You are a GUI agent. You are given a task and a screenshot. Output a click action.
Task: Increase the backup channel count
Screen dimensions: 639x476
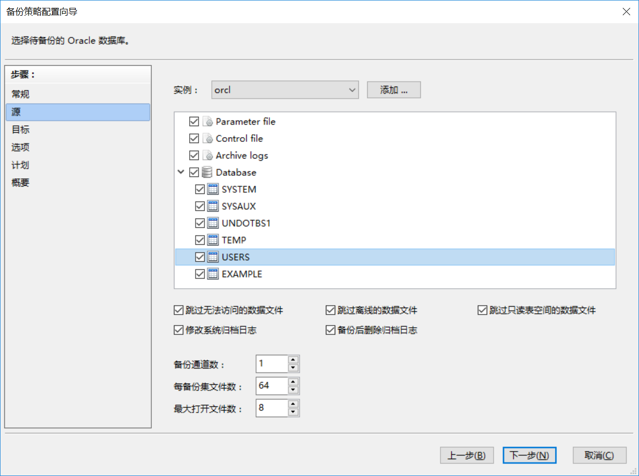pyautogui.click(x=293, y=360)
